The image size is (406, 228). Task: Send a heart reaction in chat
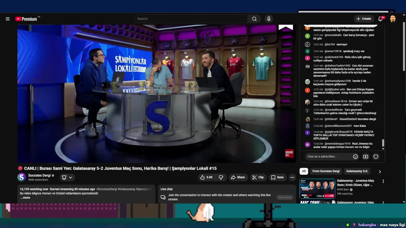[x=376, y=156]
